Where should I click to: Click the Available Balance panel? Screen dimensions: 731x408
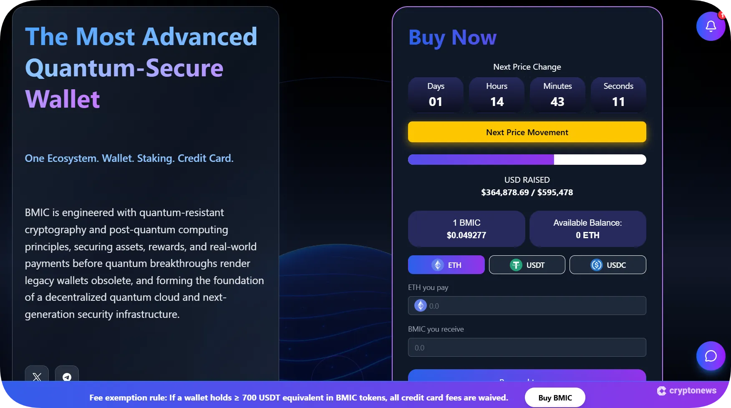click(x=587, y=229)
